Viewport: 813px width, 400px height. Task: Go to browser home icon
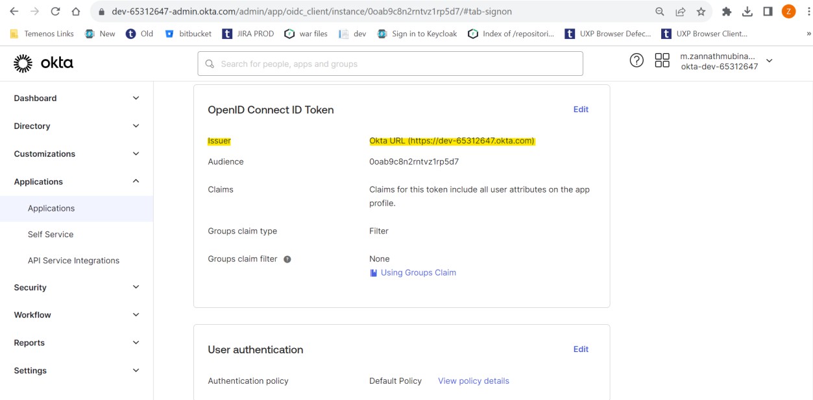(x=76, y=12)
